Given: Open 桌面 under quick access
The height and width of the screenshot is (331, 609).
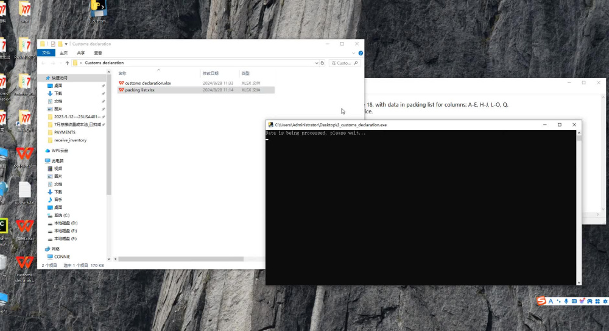Looking at the screenshot, I should 58,85.
